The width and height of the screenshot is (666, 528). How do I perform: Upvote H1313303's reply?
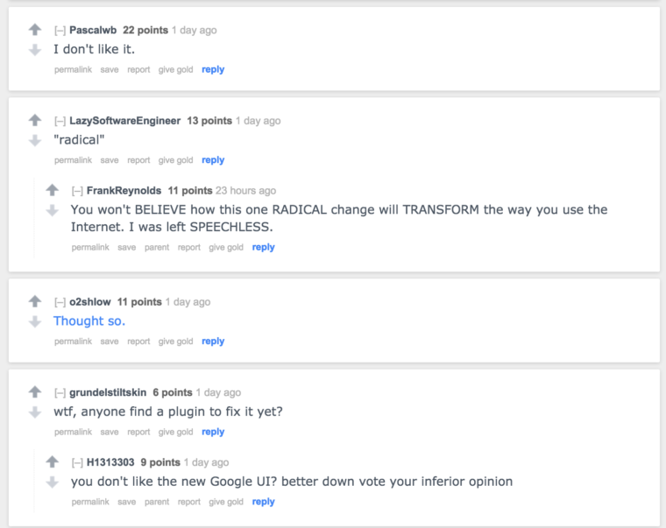(53, 461)
